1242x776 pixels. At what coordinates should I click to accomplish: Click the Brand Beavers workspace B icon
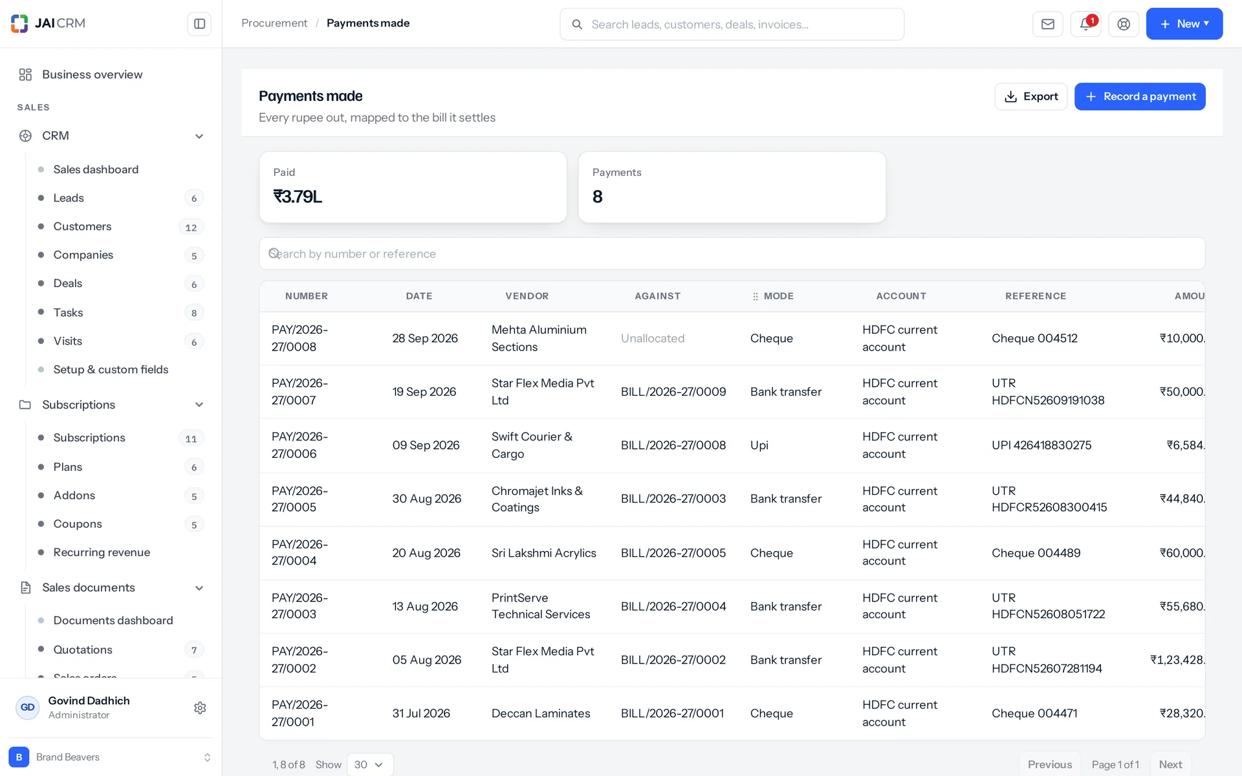(19, 757)
